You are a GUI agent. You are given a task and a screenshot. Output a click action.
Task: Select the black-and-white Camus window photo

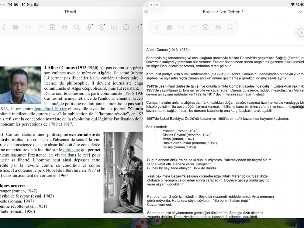tap(123, 173)
